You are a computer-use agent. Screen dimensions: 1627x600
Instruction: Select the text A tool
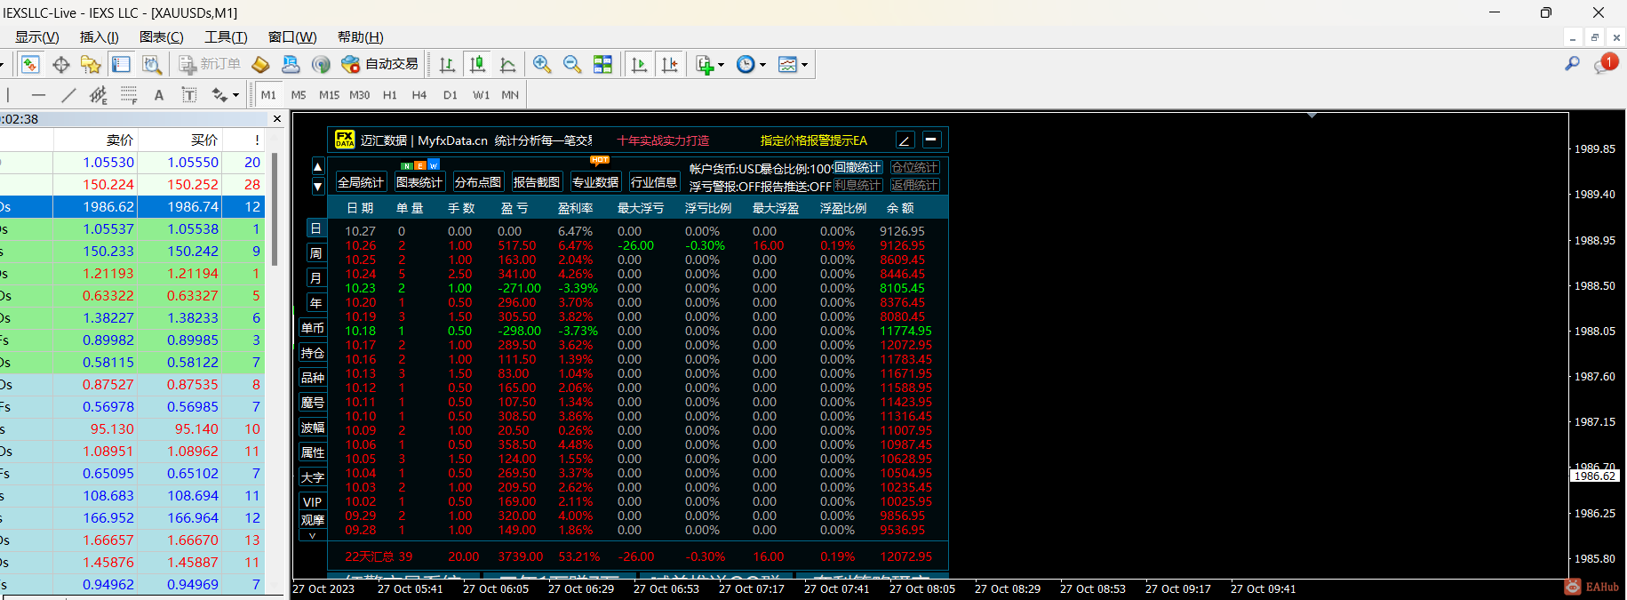coord(159,95)
